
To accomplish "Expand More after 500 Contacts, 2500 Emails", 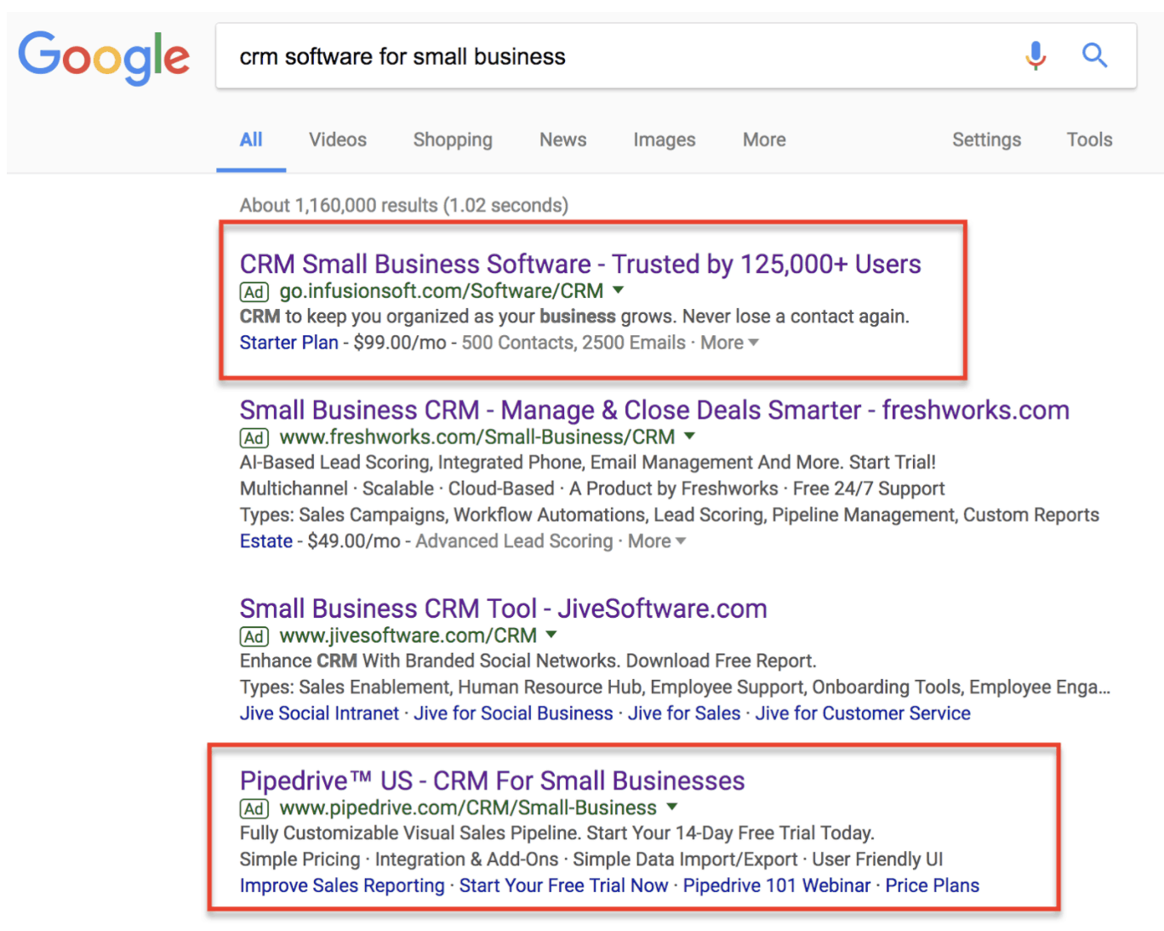I will pos(729,342).
